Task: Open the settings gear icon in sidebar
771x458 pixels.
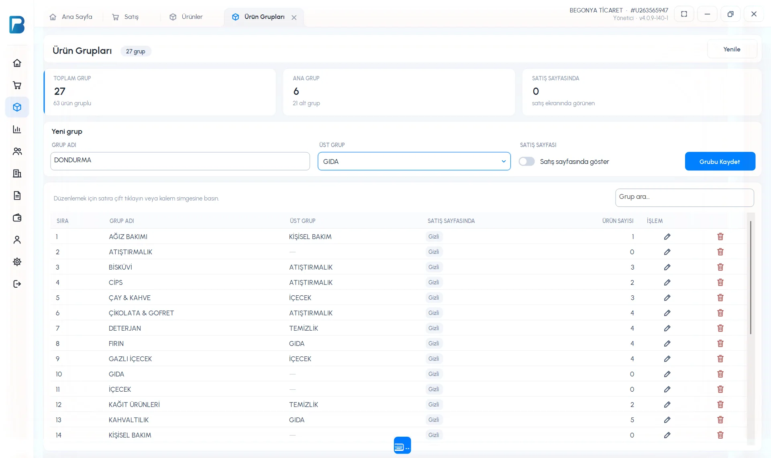Action: [17, 262]
